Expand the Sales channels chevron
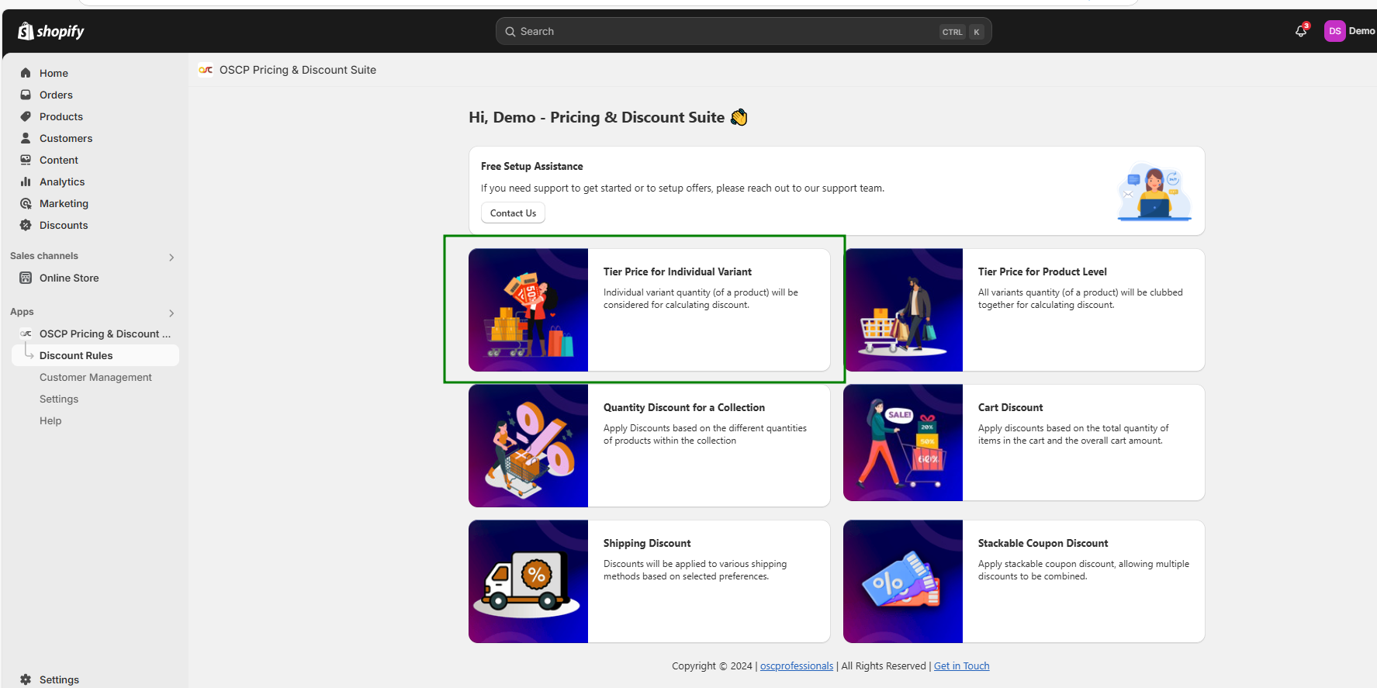This screenshot has width=1377, height=688. 171,257
